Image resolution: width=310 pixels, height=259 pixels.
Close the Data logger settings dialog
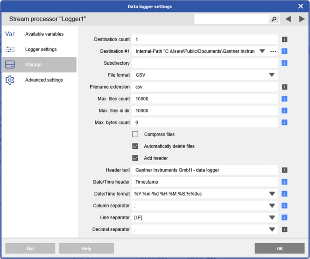pyautogui.click(x=301, y=6)
